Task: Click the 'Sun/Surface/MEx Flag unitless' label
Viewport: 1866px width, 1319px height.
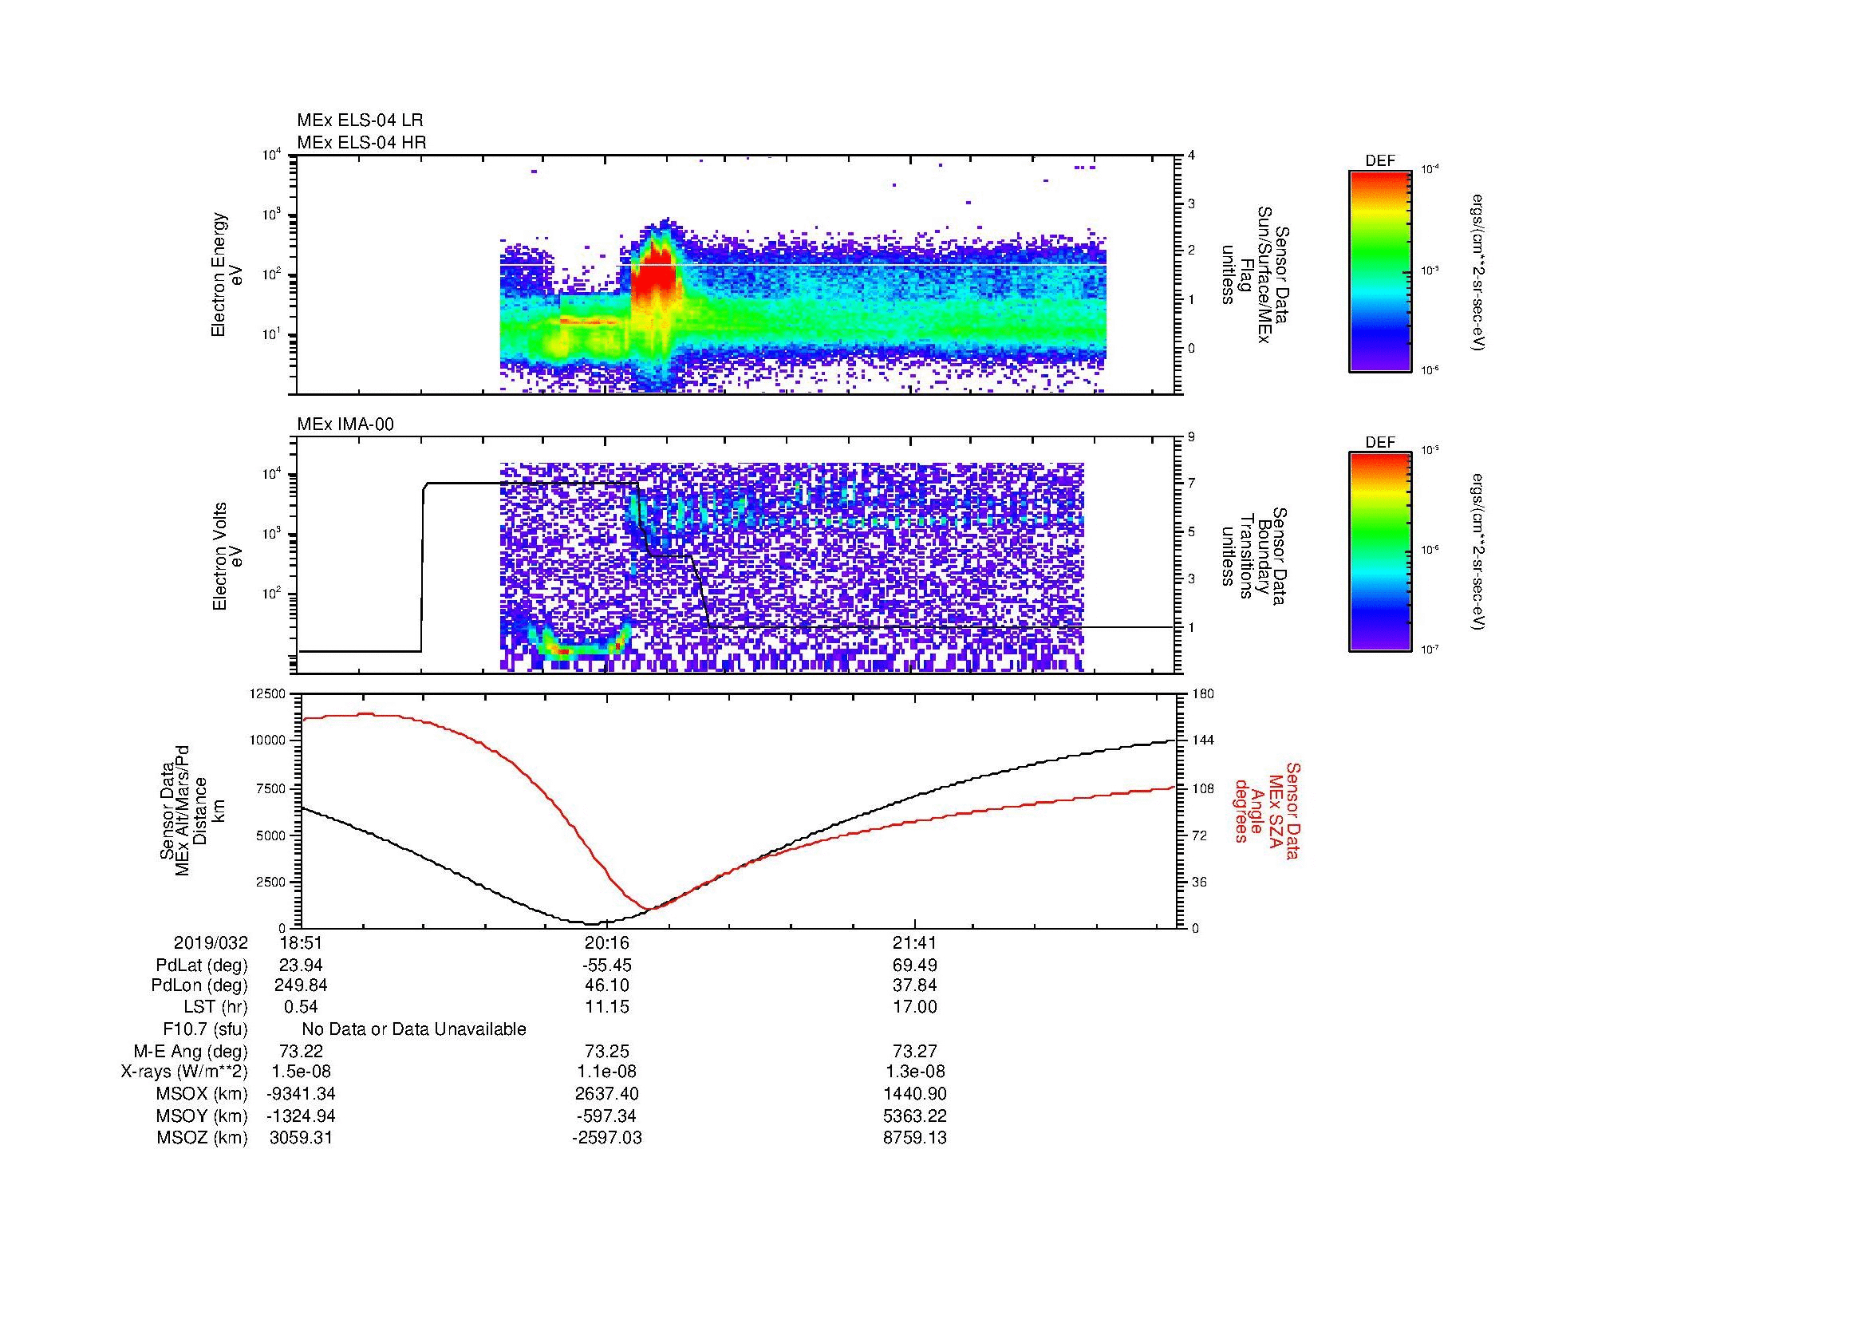Action: [x=1247, y=274]
